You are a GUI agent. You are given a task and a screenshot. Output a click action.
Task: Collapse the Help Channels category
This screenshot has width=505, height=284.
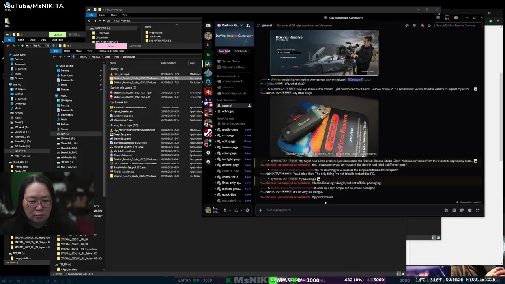click(226, 118)
